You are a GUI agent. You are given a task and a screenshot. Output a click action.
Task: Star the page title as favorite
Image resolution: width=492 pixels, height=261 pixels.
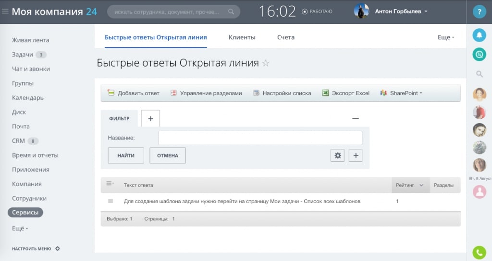[x=266, y=63]
